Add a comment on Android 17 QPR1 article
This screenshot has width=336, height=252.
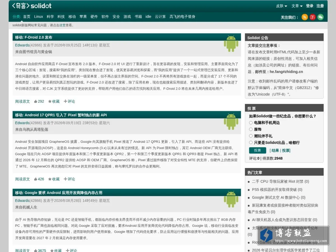[69, 179]
